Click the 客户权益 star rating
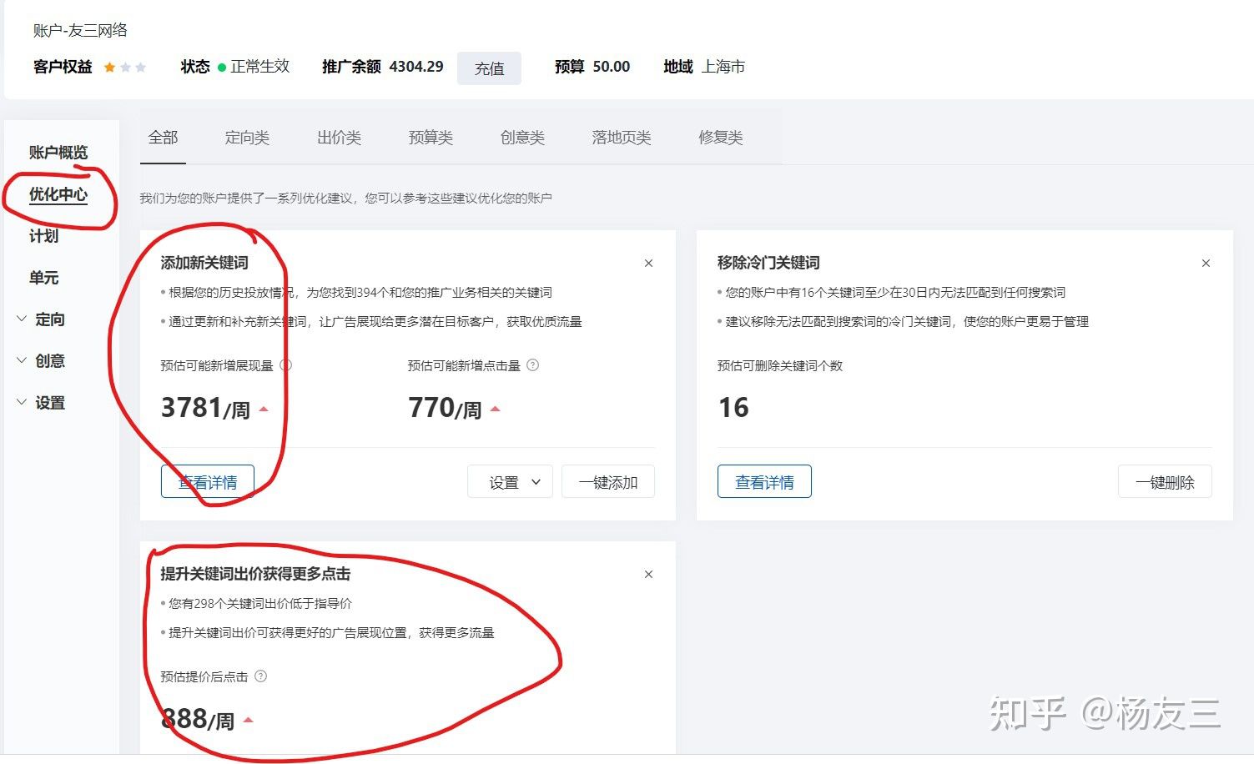The height and width of the screenshot is (764, 1254). (x=125, y=68)
